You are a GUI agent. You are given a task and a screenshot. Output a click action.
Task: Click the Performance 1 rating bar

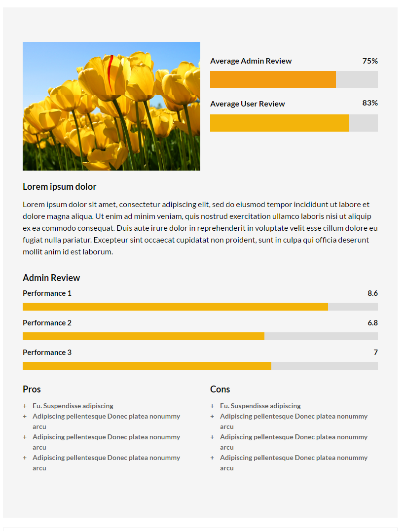[x=200, y=307]
